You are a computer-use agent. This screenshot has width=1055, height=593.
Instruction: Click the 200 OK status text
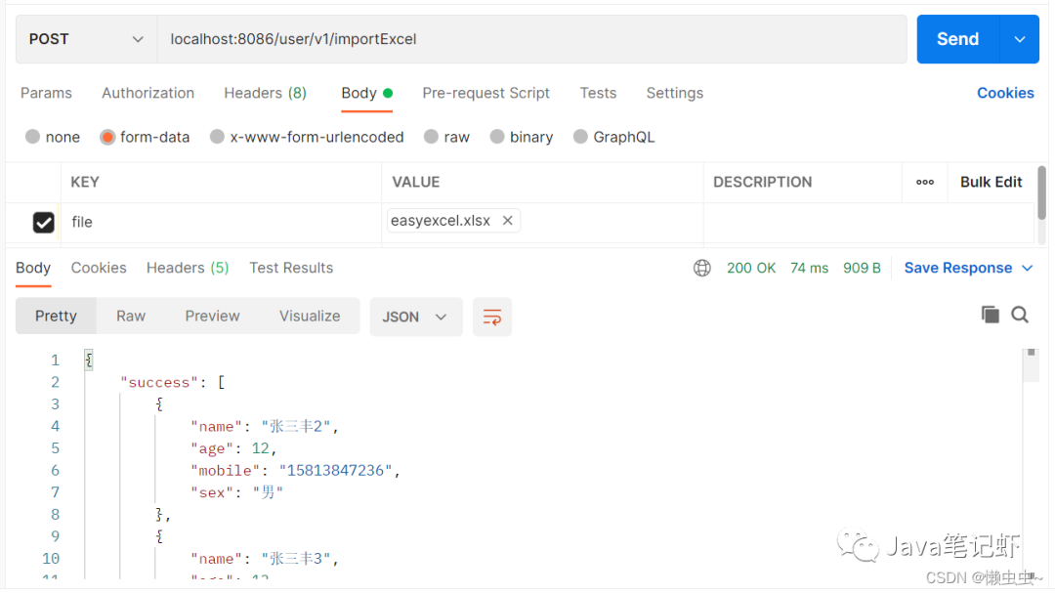[x=751, y=269]
